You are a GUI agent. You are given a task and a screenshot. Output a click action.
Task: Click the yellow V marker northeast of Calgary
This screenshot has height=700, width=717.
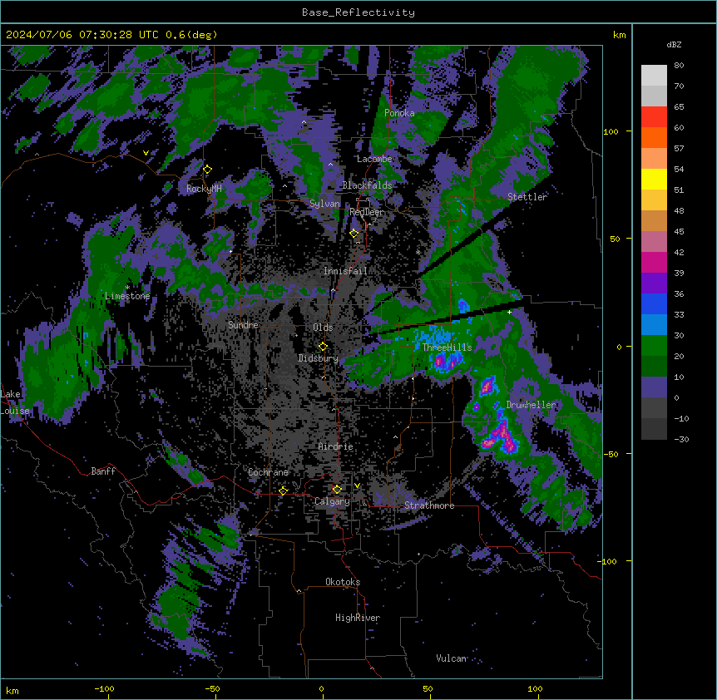357,486
